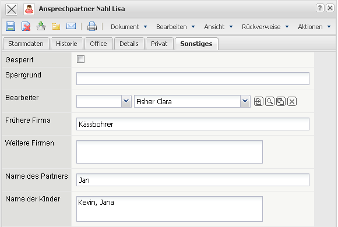Click the Name der Kinder text area
Image resolution: width=338 pixels, height=227 pixels.
point(170,209)
